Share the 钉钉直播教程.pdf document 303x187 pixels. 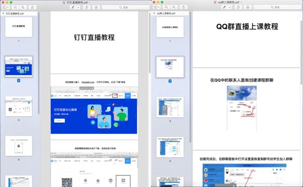32,7
